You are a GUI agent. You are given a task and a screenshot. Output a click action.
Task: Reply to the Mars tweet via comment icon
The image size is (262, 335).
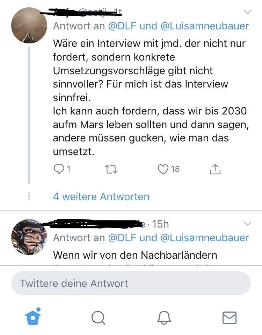tap(58, 169)
